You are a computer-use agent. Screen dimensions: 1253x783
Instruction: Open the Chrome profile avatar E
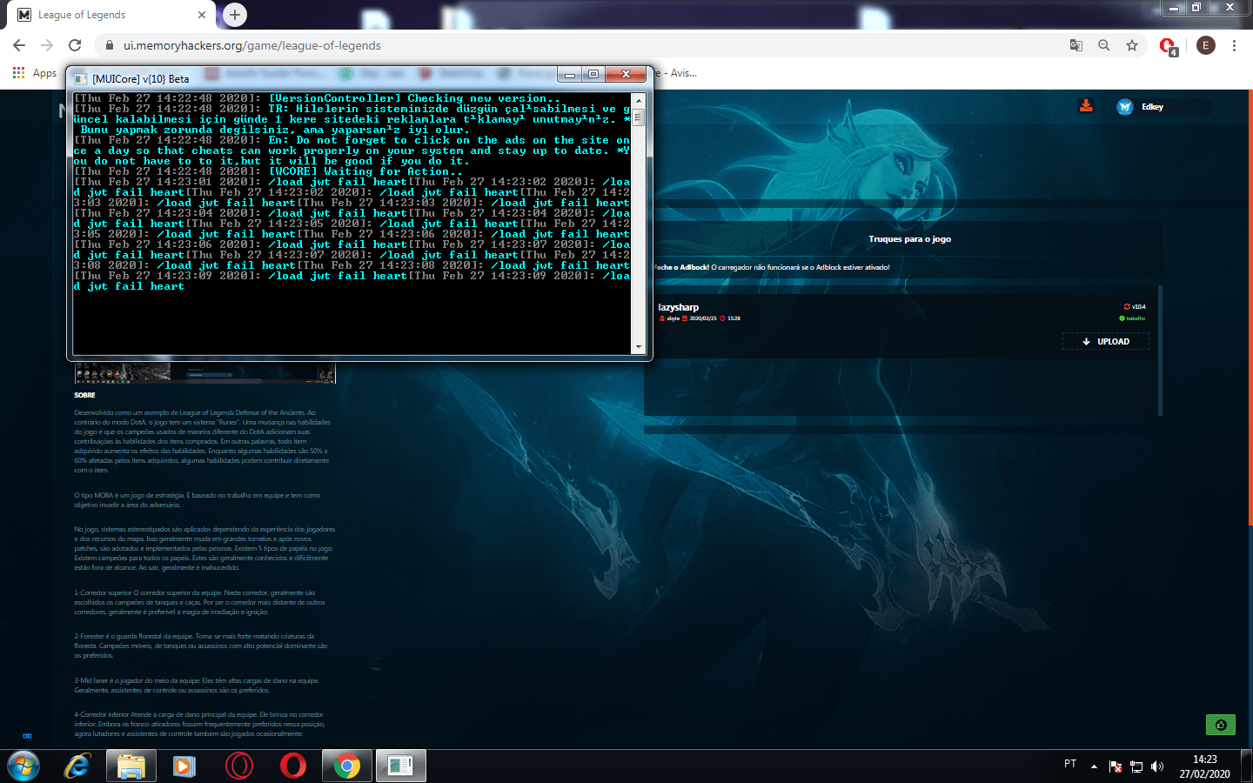(x=1206, y=45)
